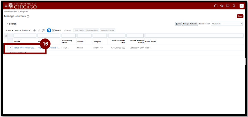Viewport: 248px width, 117px height.
Task: Click the Detach table icon
Action: (x=56, y=30)
